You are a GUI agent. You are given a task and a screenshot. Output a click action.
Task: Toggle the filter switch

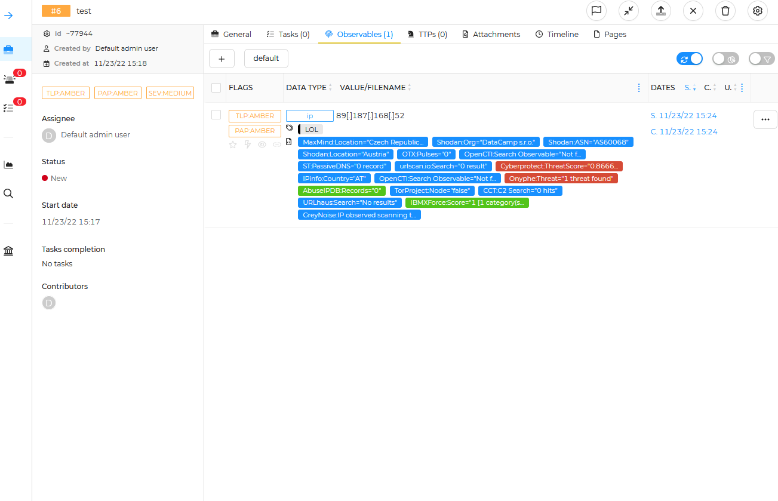point(761,59)
